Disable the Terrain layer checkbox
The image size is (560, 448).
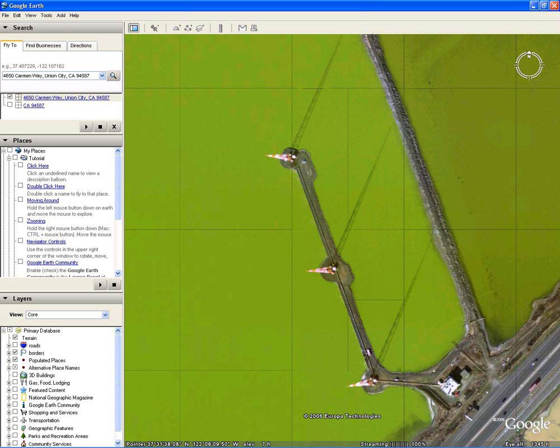click(15, 337)
